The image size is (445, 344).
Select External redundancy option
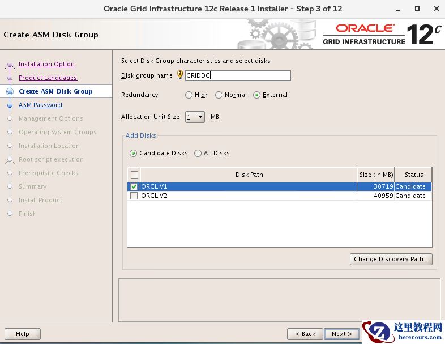point(256,95)
